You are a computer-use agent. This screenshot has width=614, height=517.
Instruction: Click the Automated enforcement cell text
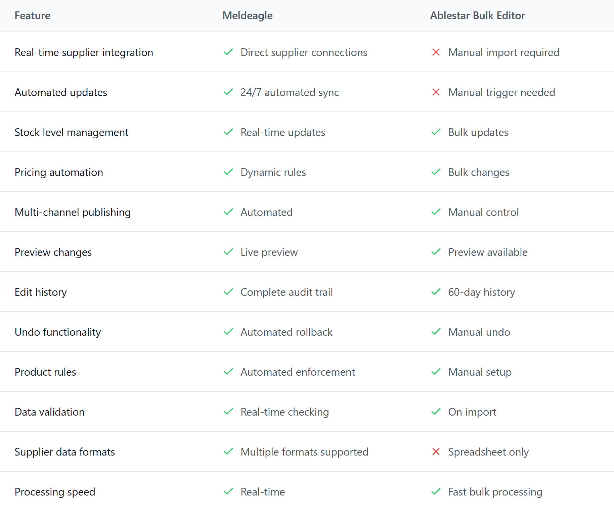point(298,372)
